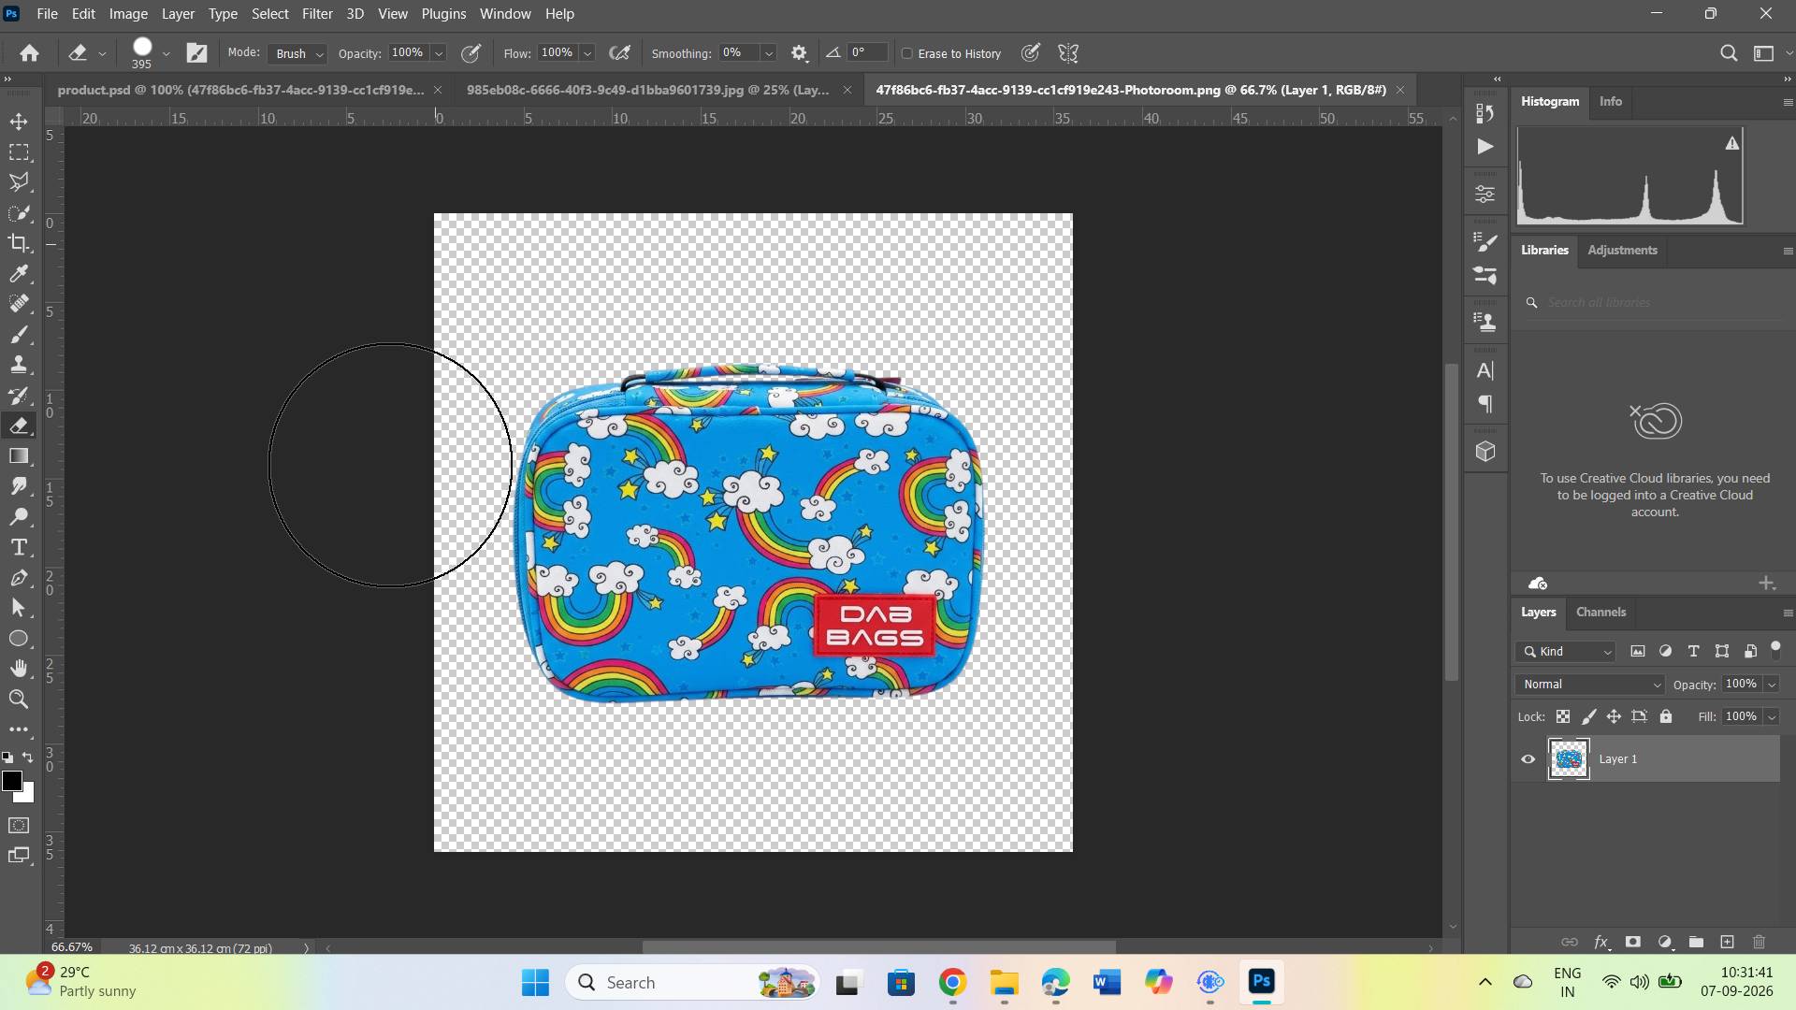Select the Gradient tool
Viewport: 1796px width, 1010px height.
coord(19,456)
